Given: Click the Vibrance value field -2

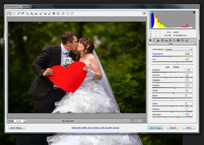Looking at the screenshot, I should click(x=189, y=109).
